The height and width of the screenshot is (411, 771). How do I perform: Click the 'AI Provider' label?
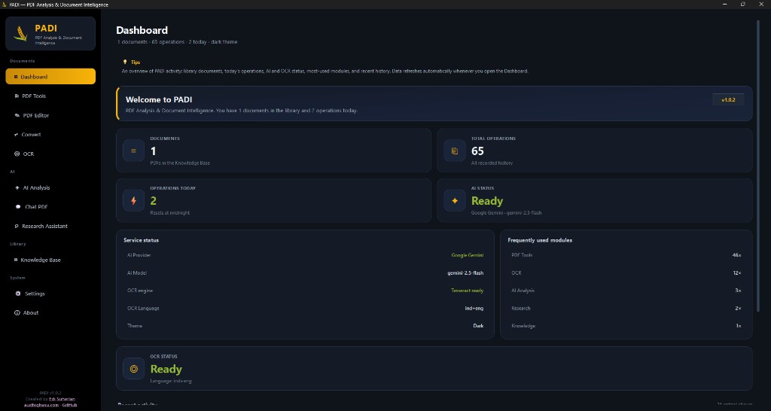pos(139,255)
